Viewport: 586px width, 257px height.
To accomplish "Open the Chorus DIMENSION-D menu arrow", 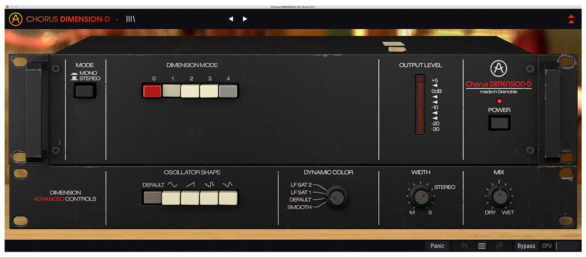I will [x=117, y=19].
